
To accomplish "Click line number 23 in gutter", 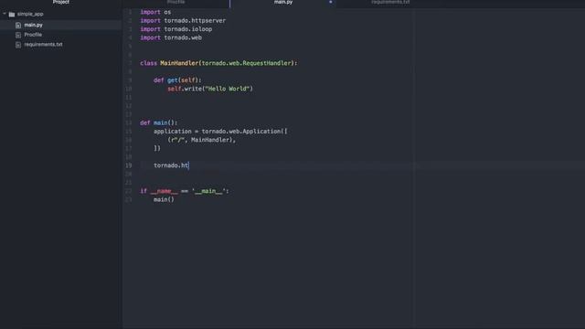I will coord(128,199).
